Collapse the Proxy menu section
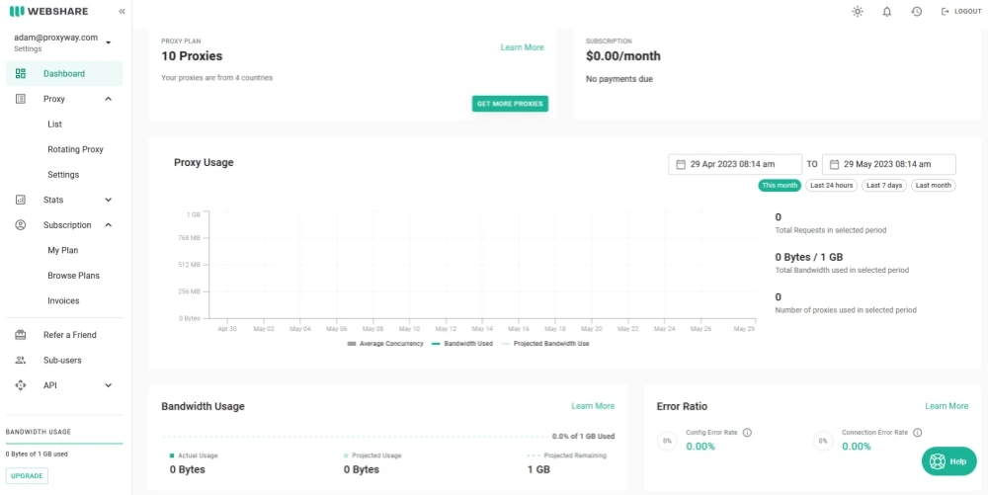Screen dimensions: 988x495 click(x=109, y=99)
